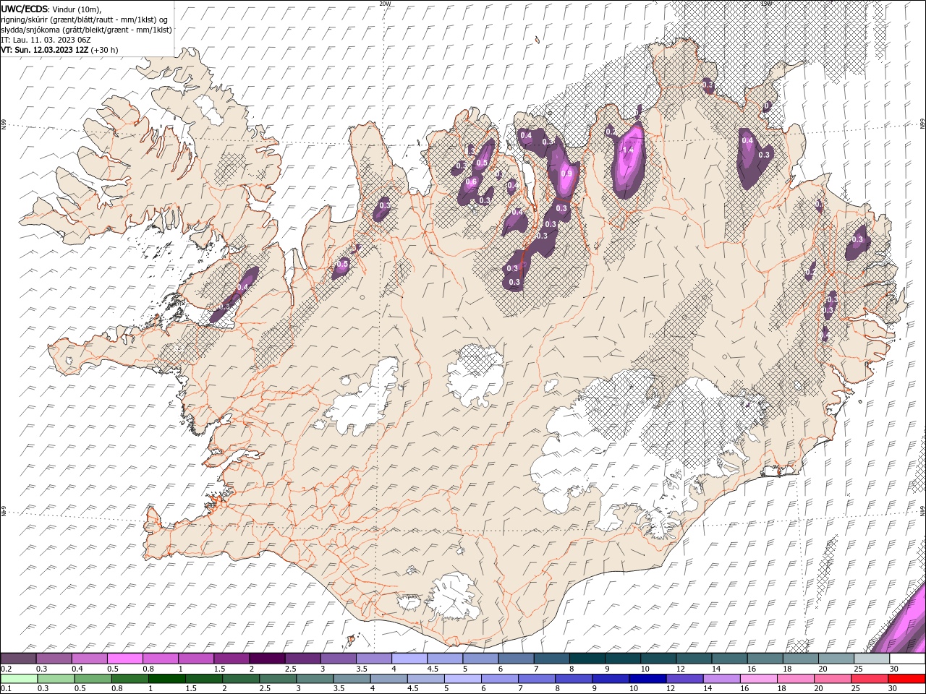
Task: Select the 25 mm light gray upper legend swatch
Action: pyautogui.click(x=872, y=659)
